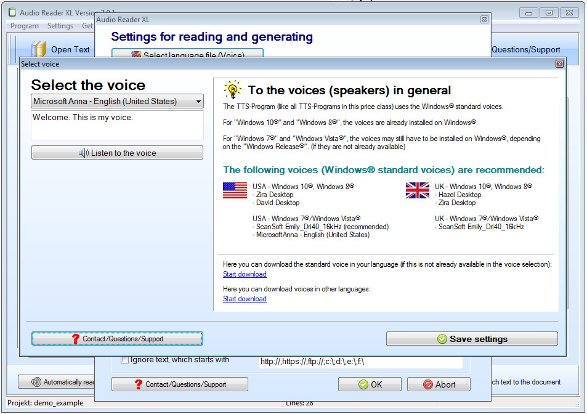Image resolution: width=587 pixels, height=414 pixels.
Task: Click 'Projekt: demo_example' in the status bar
Action: click(46, 403)
